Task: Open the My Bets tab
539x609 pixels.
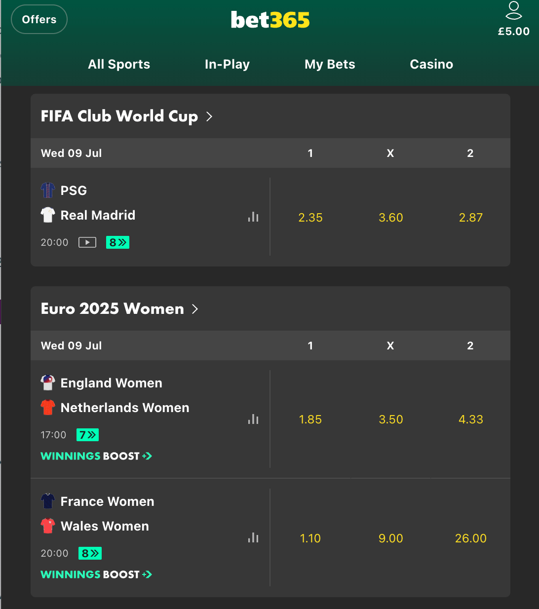Action: tap(330, 64)
